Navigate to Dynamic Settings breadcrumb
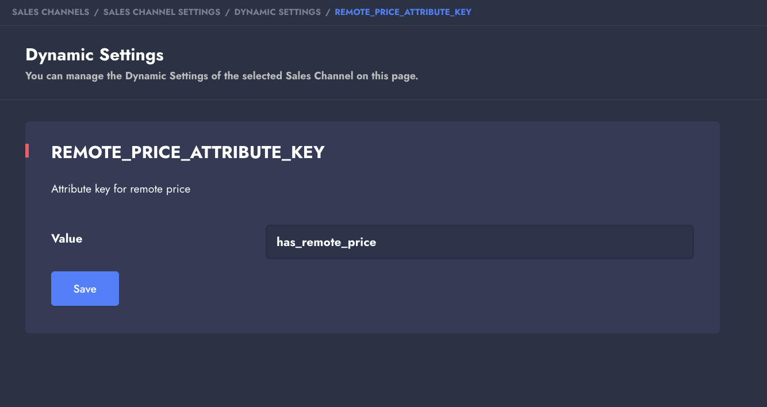 tap(277, 12)
